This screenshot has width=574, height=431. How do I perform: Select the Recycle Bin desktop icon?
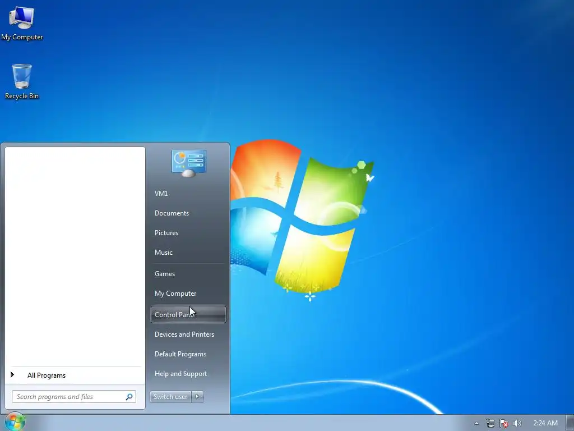(x=22, y=81)
